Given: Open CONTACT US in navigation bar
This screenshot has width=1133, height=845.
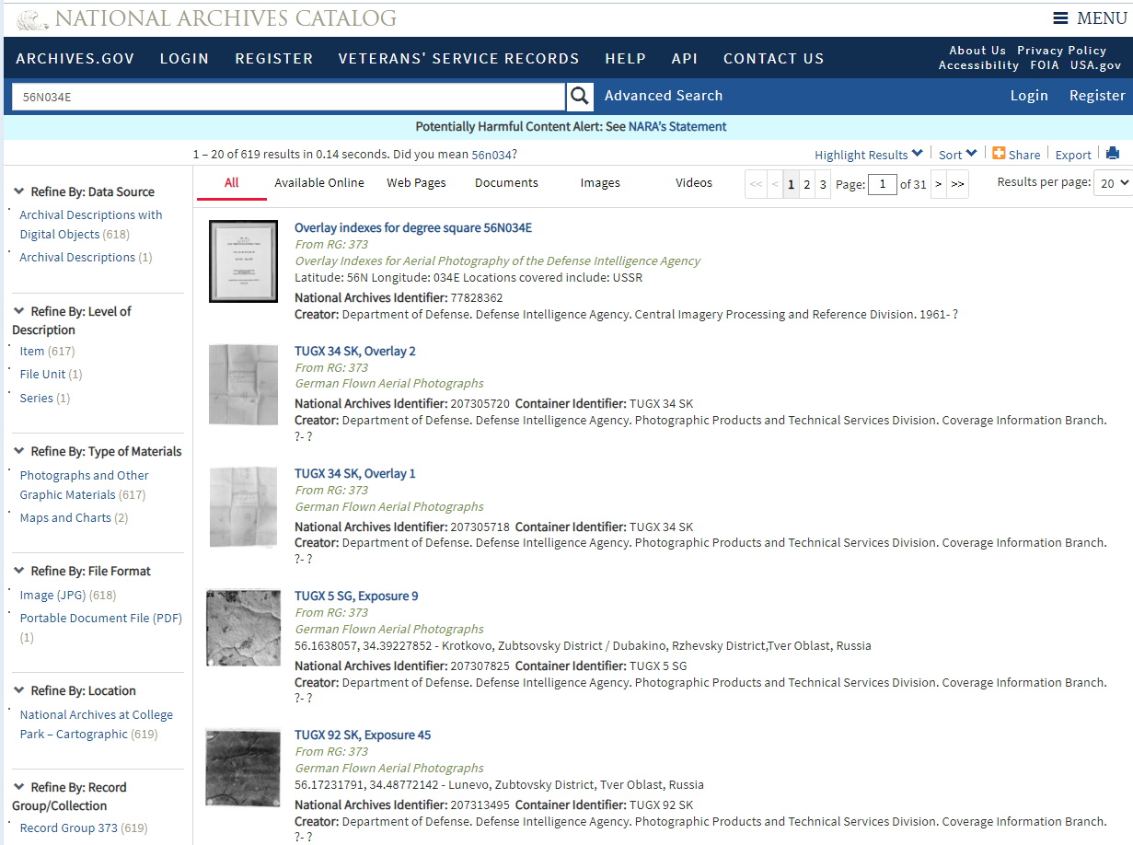Looking at the screenshot, I should [774, 59].
